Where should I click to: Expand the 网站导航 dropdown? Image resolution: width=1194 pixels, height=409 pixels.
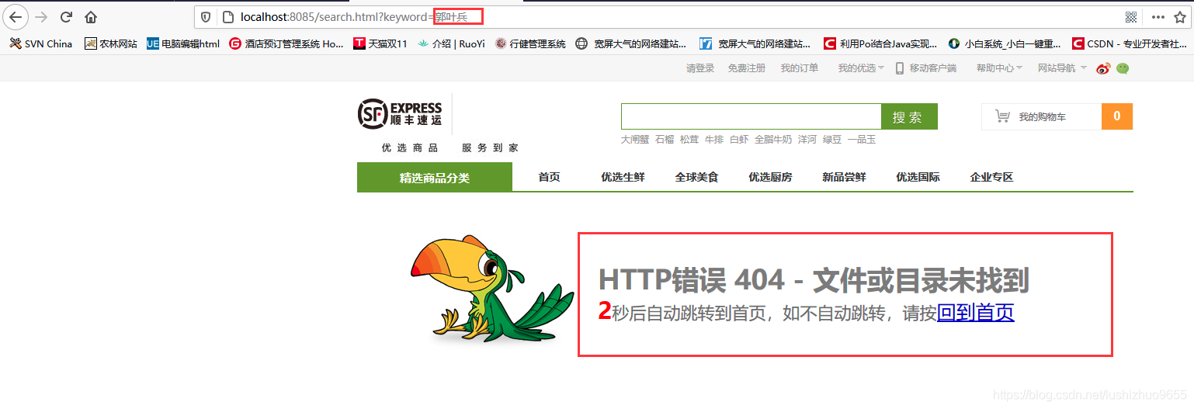1061,68
